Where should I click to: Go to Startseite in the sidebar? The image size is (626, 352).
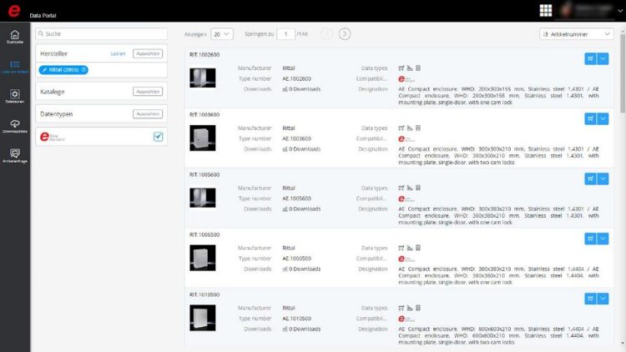pos(14,38)
